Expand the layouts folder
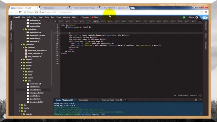 23,78
